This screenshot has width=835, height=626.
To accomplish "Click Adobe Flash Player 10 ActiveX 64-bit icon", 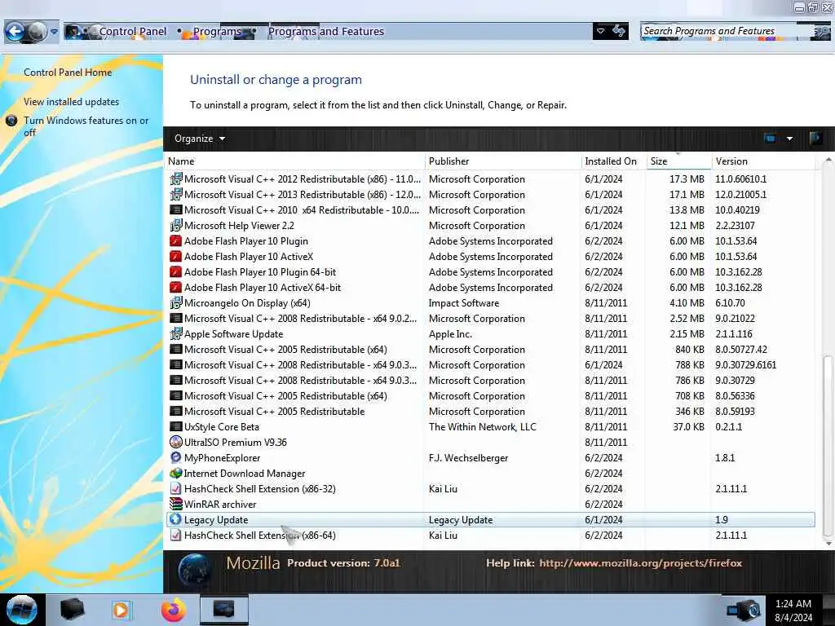I will (176, 288).
